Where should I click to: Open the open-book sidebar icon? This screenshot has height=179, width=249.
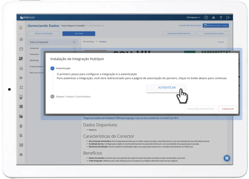pyautogui.click(x=21, y=145)
